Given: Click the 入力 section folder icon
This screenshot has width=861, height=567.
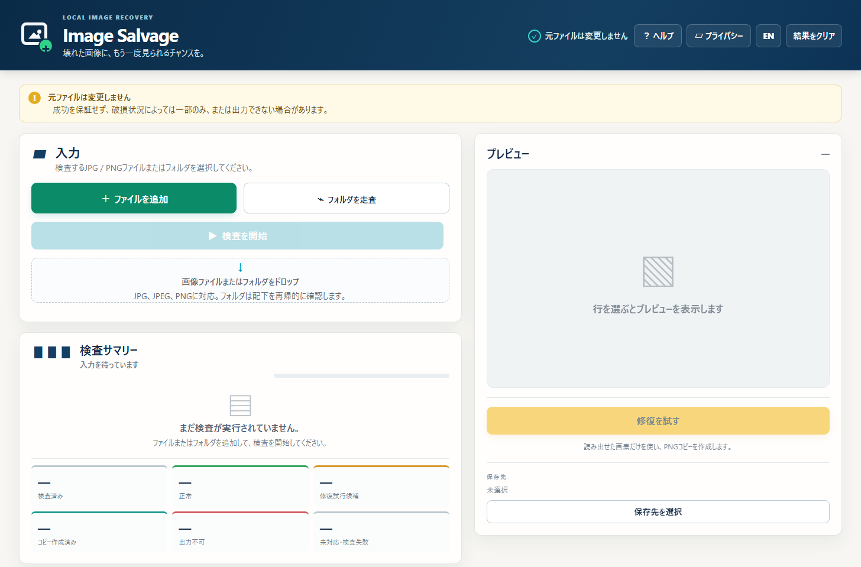Looking at the screenshot, I should pyautogui.click(x=40, y=154).
